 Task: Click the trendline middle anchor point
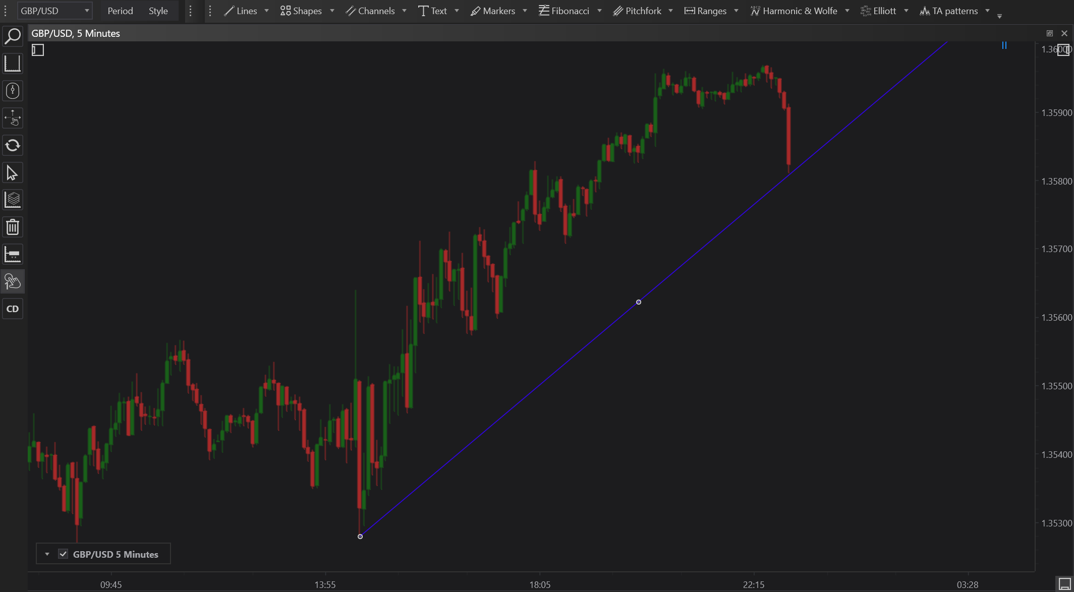[x=639, y=302]
